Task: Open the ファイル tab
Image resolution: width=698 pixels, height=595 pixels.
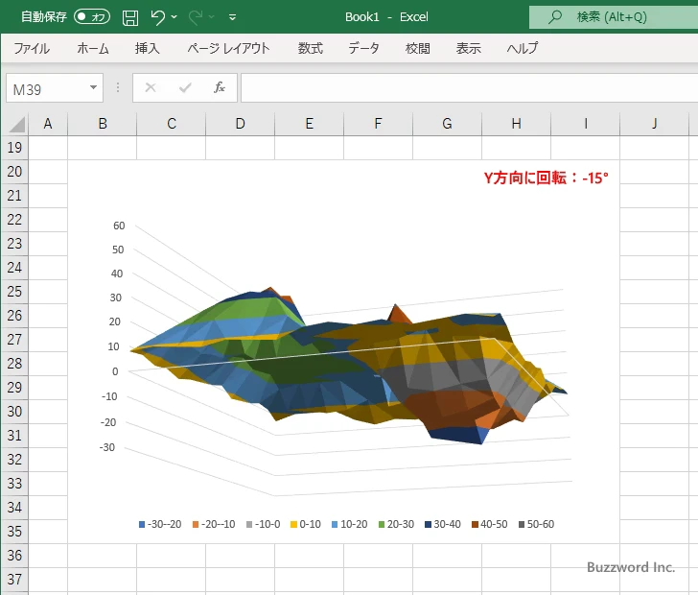Action: point(32,48)
